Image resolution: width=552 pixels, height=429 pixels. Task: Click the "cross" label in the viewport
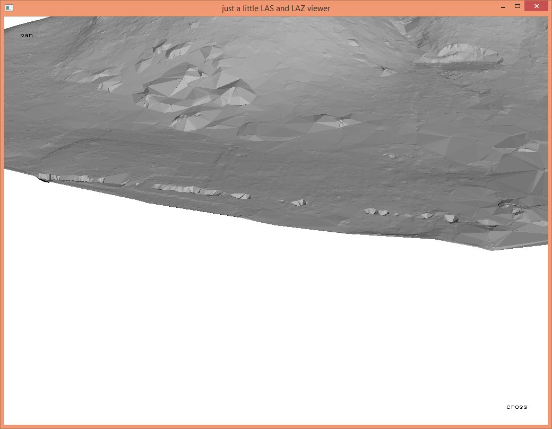516,407
